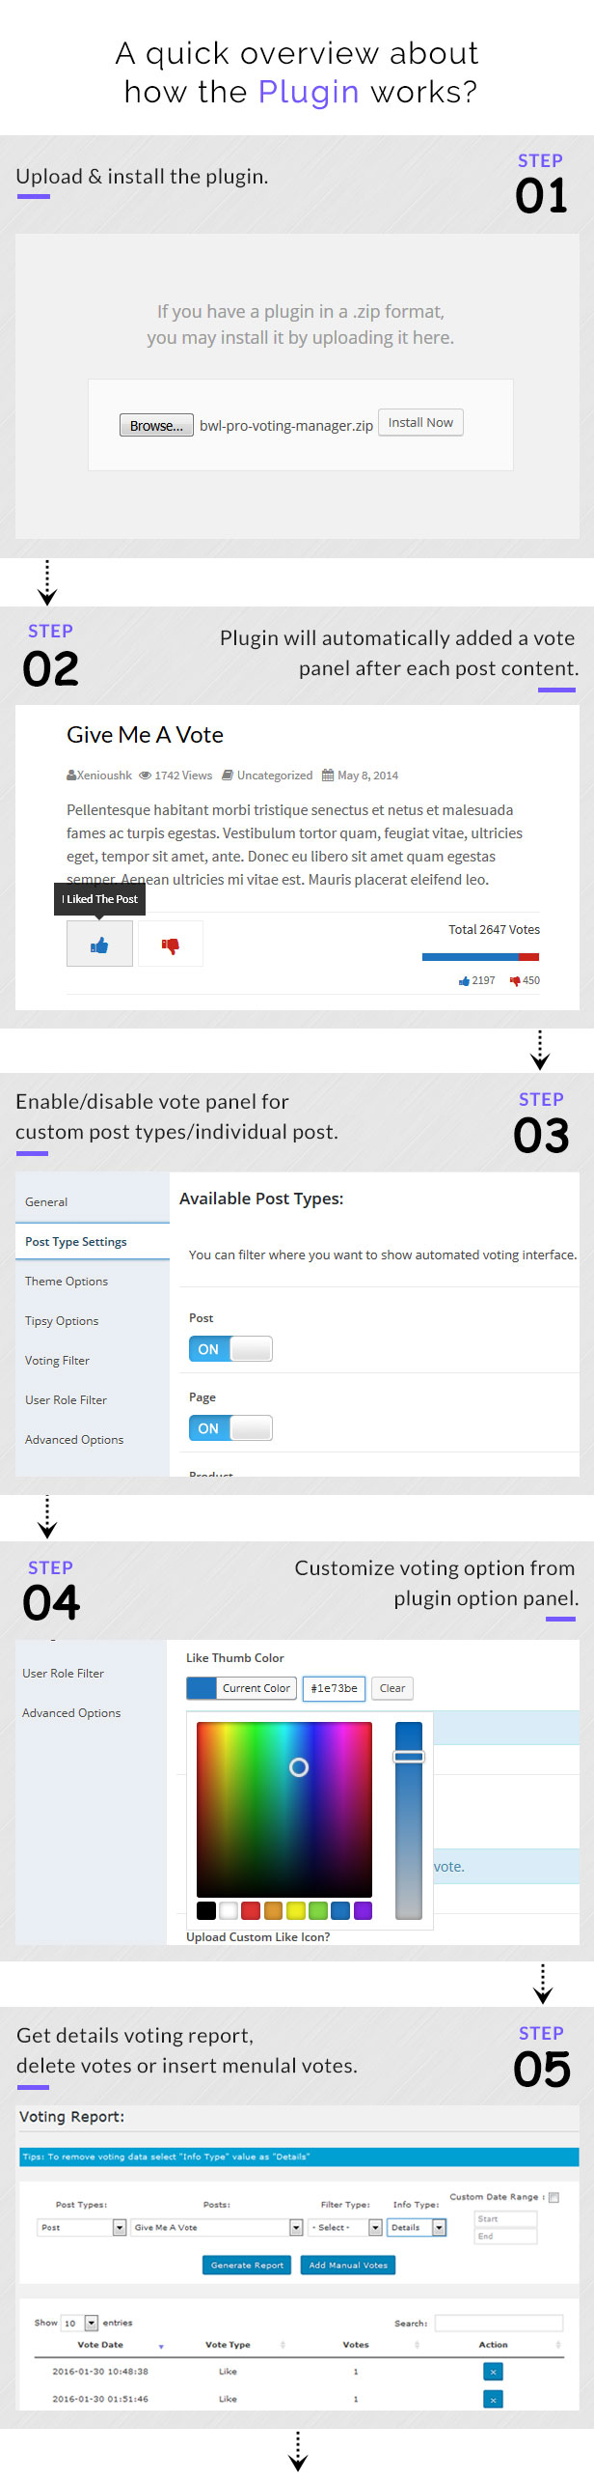Click the views eye icon near 1742 Views

click(146, 776)
